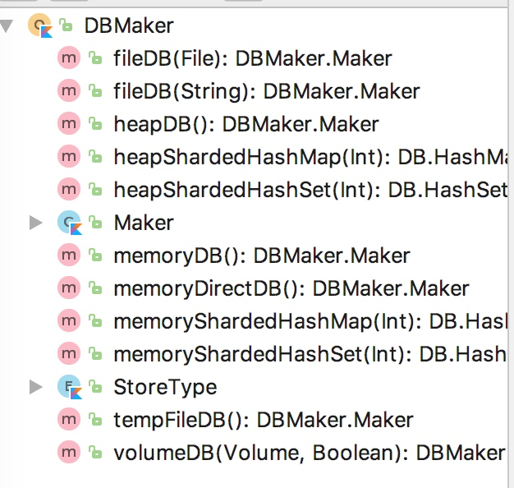This screenshot has height=488, width=514.
Task: Select fileDB(File): DBMaker.Maker method
Action: pos(253,58)
